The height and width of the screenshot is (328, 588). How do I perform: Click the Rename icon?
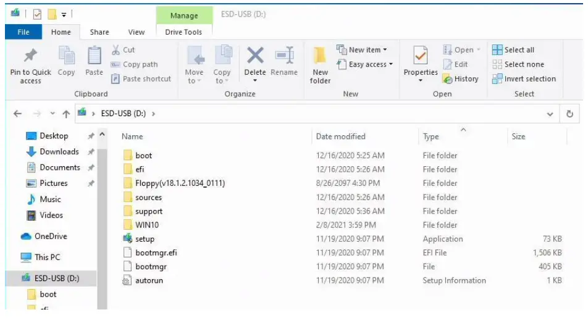(284, 56)
